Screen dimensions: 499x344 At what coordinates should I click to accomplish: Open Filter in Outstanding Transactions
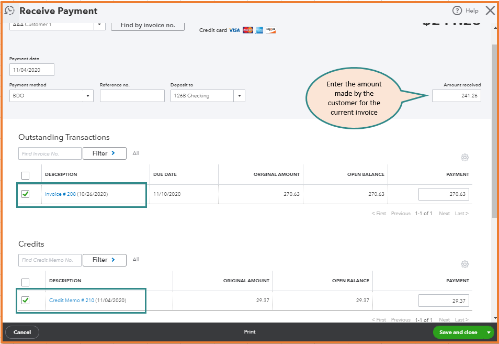pyautogui.click(x=105, y=153)
